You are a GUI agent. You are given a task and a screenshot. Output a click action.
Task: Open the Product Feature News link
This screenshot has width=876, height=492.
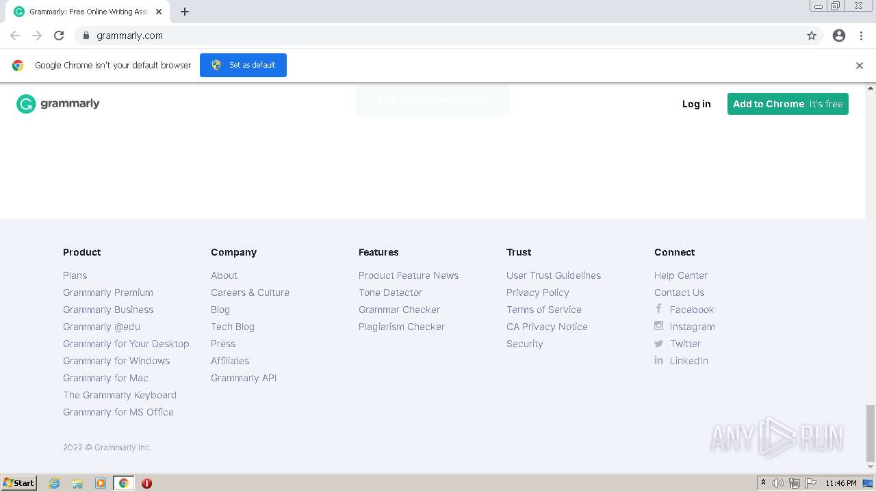point(409,275)
